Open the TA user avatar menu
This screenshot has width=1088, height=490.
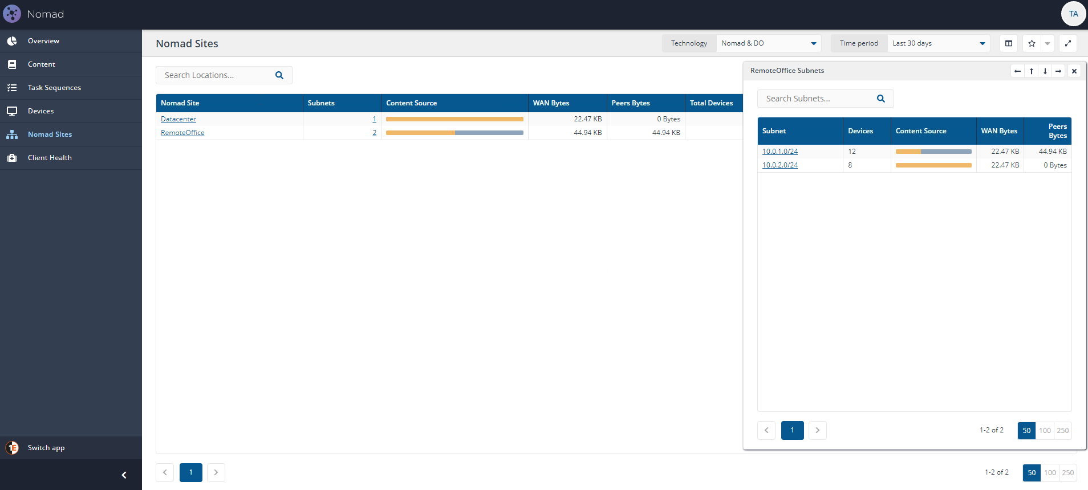[1073, 14]
